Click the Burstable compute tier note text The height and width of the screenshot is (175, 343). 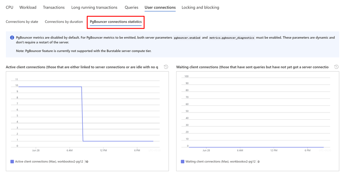(x=83, y=51)
